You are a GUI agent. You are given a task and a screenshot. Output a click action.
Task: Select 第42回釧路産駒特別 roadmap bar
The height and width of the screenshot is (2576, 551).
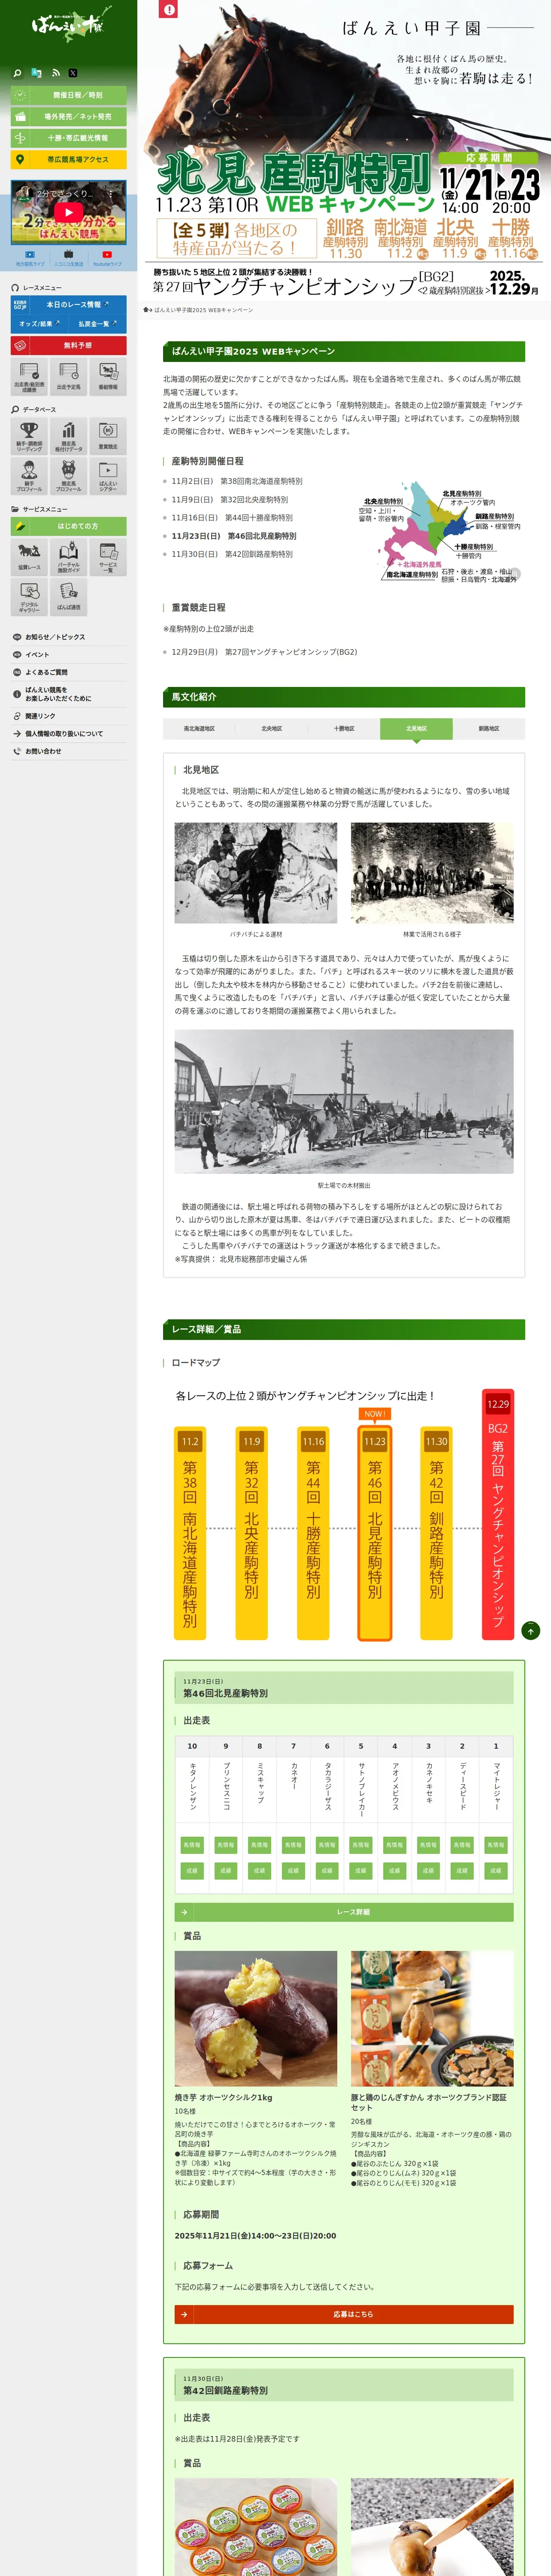coord(436,1533)
